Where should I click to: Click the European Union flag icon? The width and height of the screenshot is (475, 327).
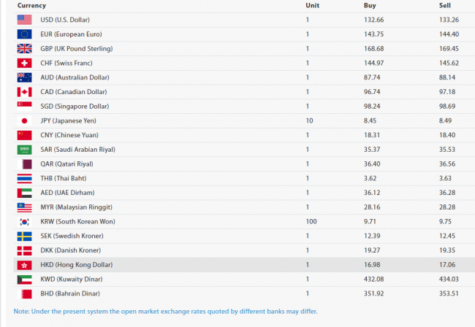click(x=24, y=34)
